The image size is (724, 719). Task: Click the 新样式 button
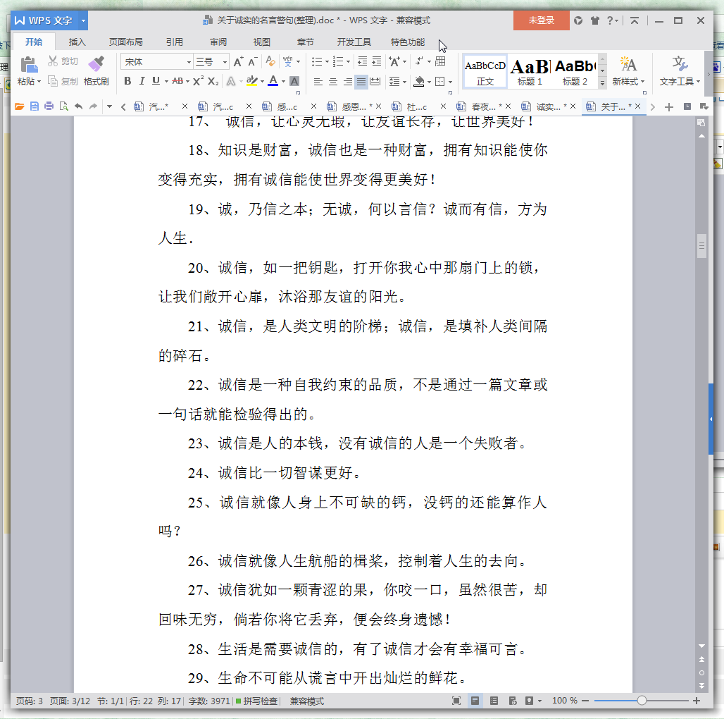(628, 71)
